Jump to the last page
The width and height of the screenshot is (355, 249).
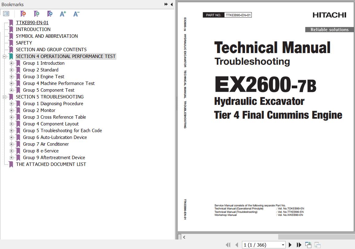coord(299,245)
